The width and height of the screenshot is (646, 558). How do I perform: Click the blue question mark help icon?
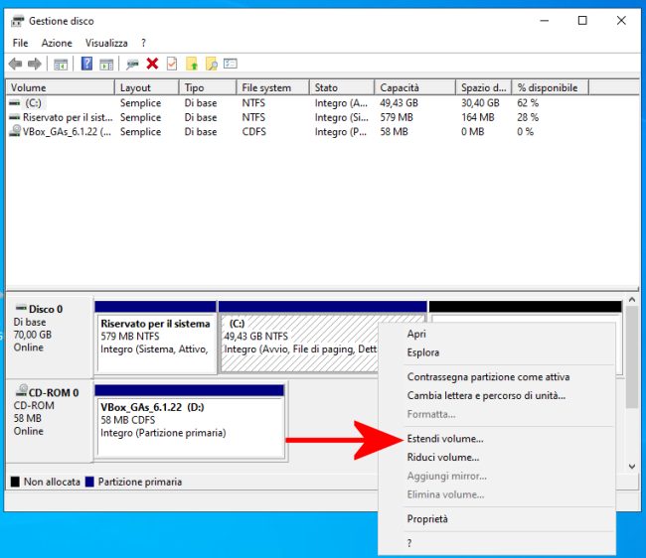click(x=86, y=64)
